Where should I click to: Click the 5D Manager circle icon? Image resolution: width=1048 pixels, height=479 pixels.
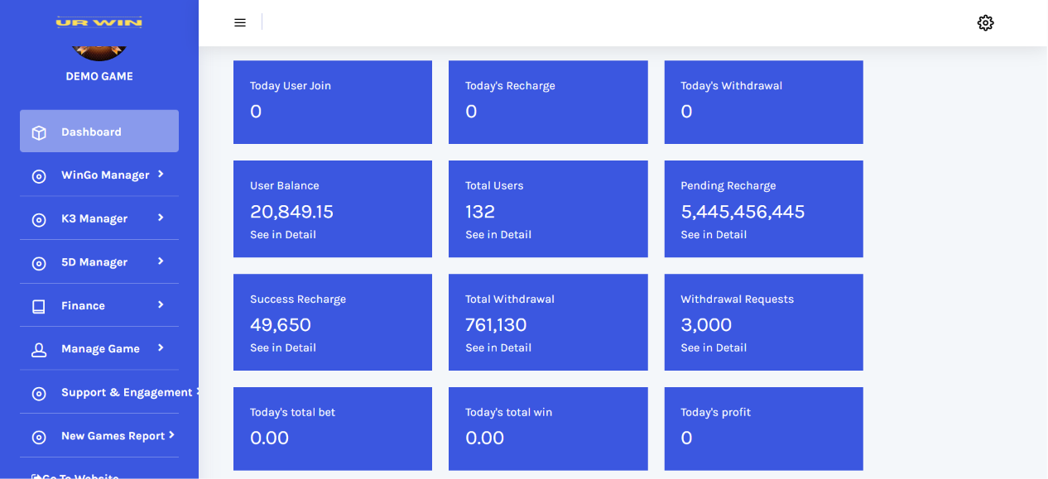(x=39, y=263)
